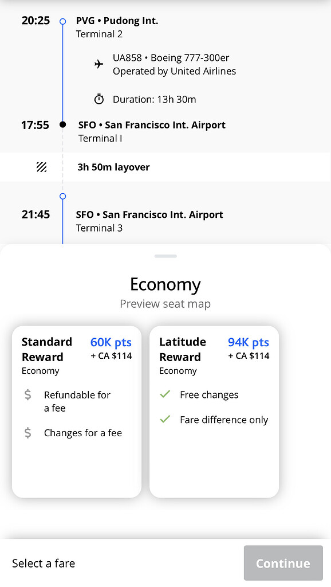
Task: Click the airplane icon next to UA858
Action: tap(98, 65)
